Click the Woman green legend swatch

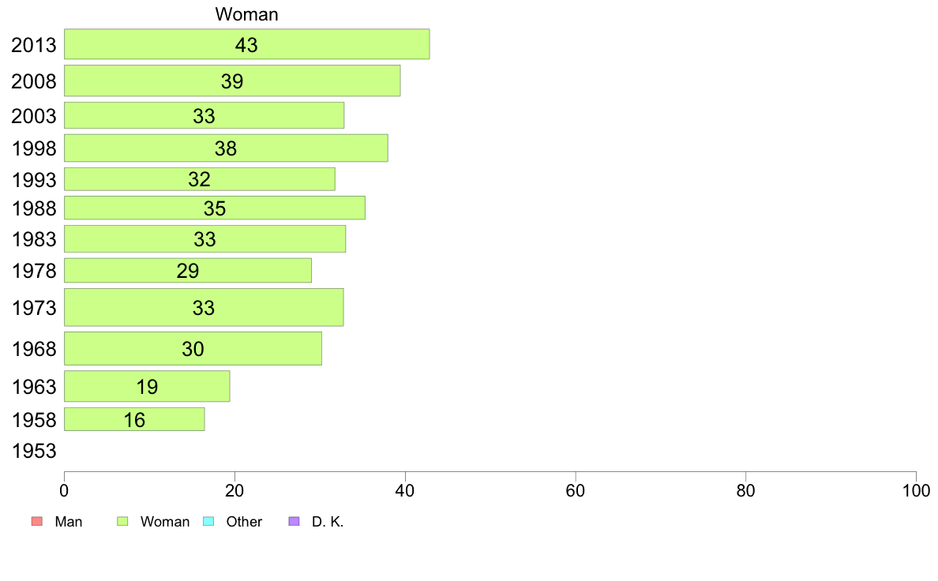tap(122, 521)
